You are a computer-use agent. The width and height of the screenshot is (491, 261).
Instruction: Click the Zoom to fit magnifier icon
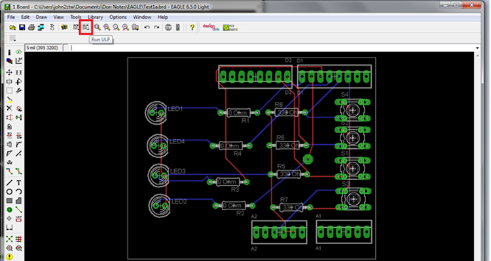click(x=98, y=27)
